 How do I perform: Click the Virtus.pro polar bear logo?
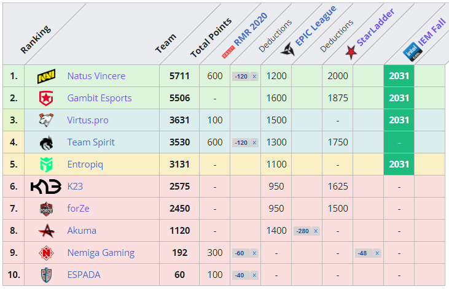(46, 120)
